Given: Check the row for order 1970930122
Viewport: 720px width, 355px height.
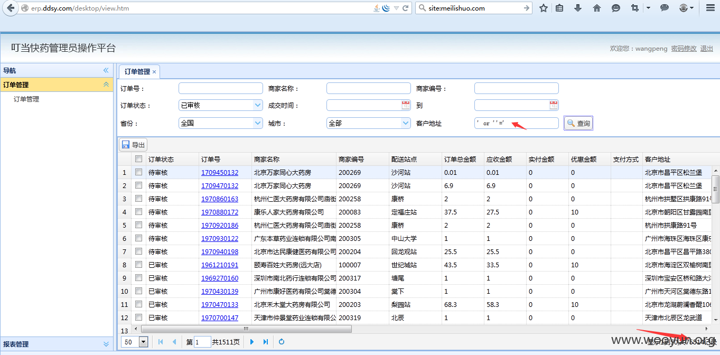Looking at the screenshot, I should pyautogui.click(x=138, y=238).
